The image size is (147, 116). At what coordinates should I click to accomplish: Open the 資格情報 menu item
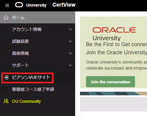(38, 53)
